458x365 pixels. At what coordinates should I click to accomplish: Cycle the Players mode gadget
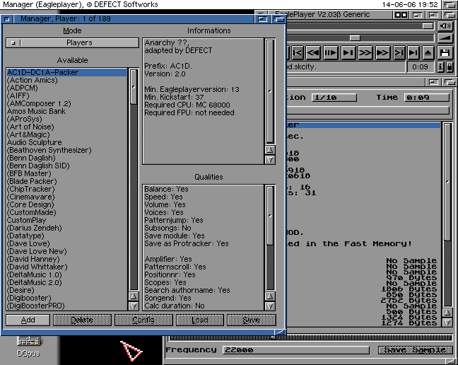pos(72,42)
